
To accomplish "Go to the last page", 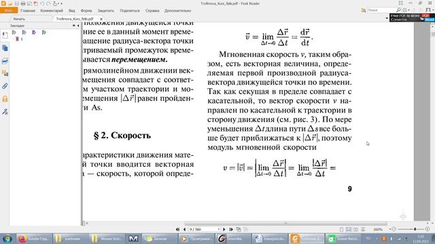I will 231,229.
